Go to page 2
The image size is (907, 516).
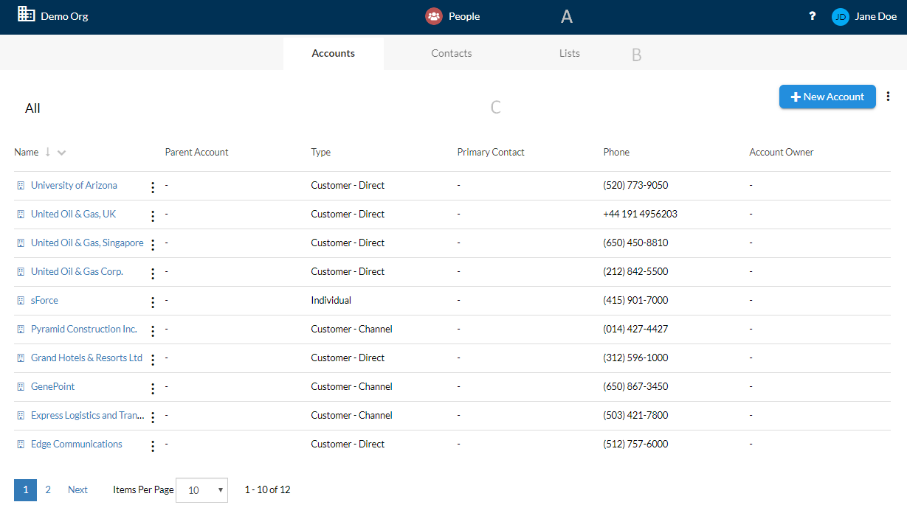[x=48, y=489]
